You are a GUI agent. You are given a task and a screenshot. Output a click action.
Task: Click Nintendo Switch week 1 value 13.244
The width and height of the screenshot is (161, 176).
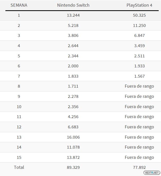coord(73,15)
